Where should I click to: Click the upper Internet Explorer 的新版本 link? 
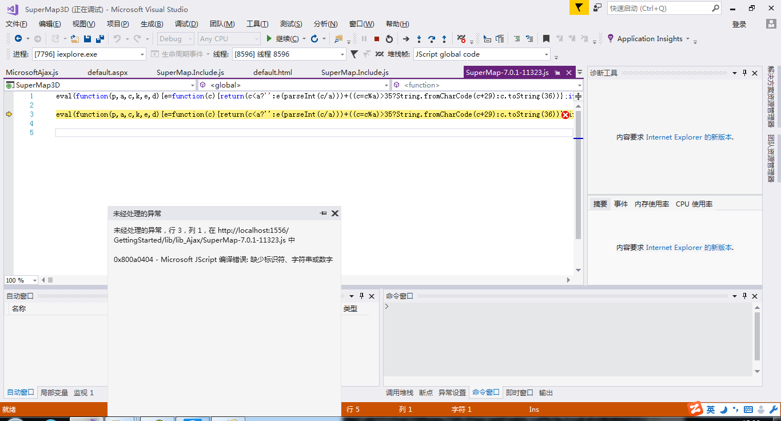click(x=689, y=137)
